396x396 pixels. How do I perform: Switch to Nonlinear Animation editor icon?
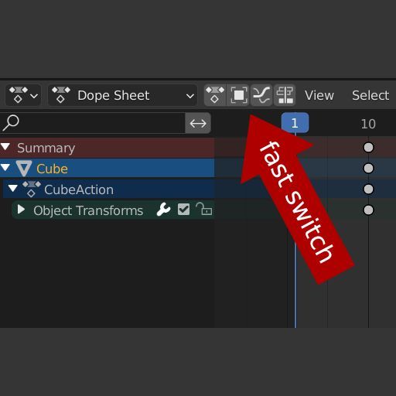(x=285, y=95)
